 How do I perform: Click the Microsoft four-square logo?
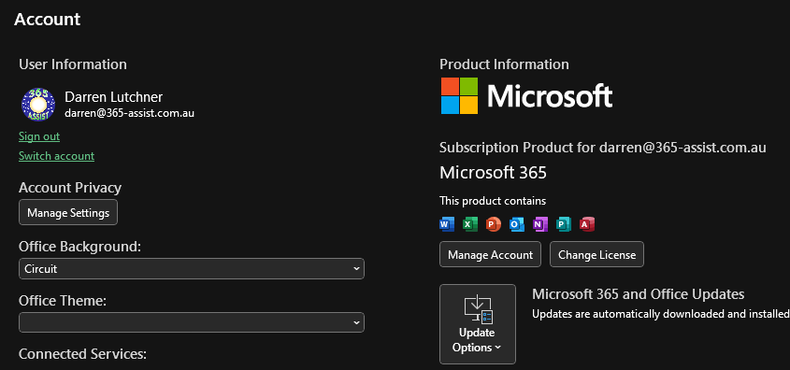point(459,95)
